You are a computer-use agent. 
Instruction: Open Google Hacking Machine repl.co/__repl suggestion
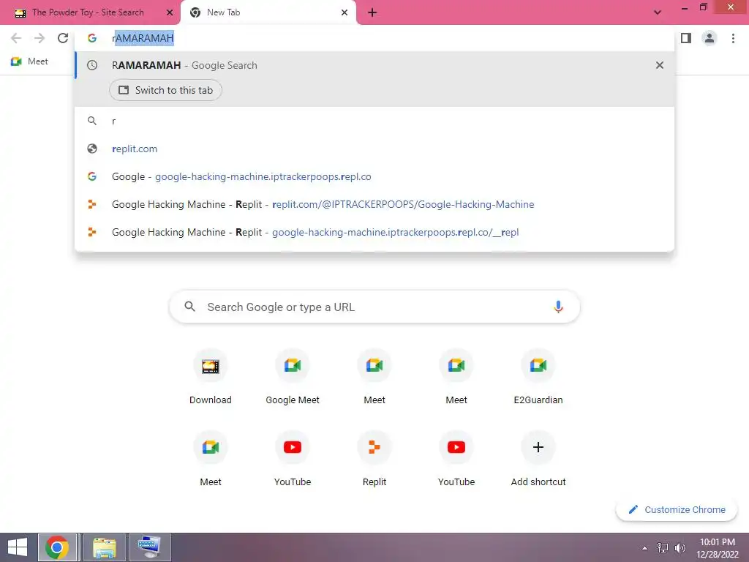coord(374,232)
